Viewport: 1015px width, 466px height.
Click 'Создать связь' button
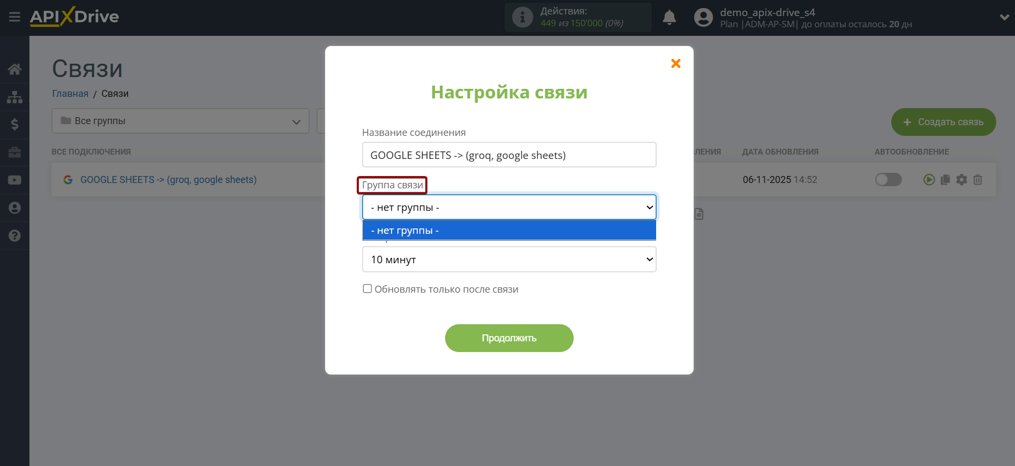(x=944, y=122)
